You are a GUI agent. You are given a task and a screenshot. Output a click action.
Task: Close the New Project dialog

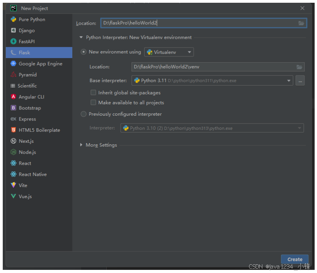click(x=302, y=8)
